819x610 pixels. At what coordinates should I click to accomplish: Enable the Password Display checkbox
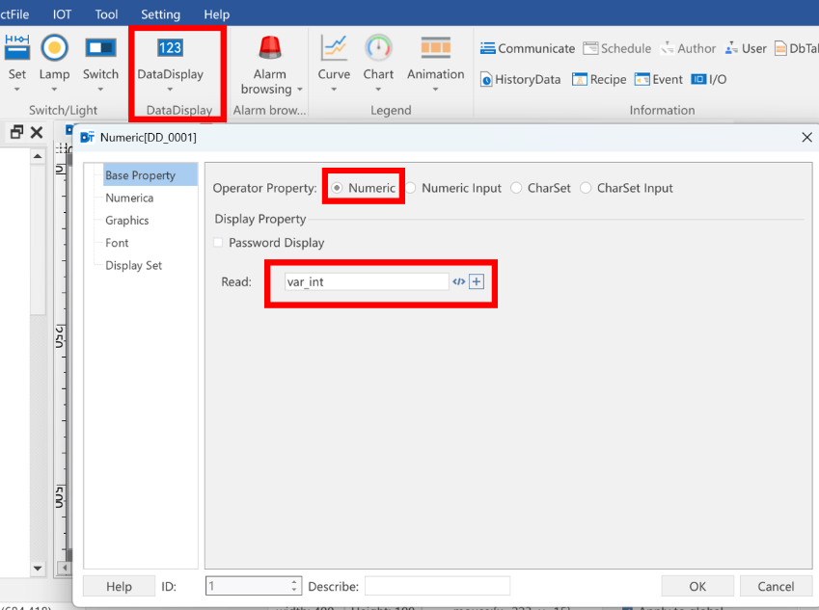(x=218, y=243)
